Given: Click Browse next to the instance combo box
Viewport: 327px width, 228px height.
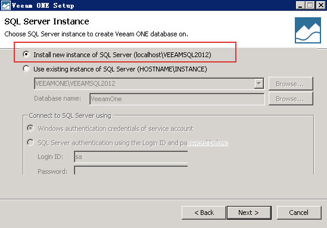Looking at the screenshot, I should [x=291, y=83].
